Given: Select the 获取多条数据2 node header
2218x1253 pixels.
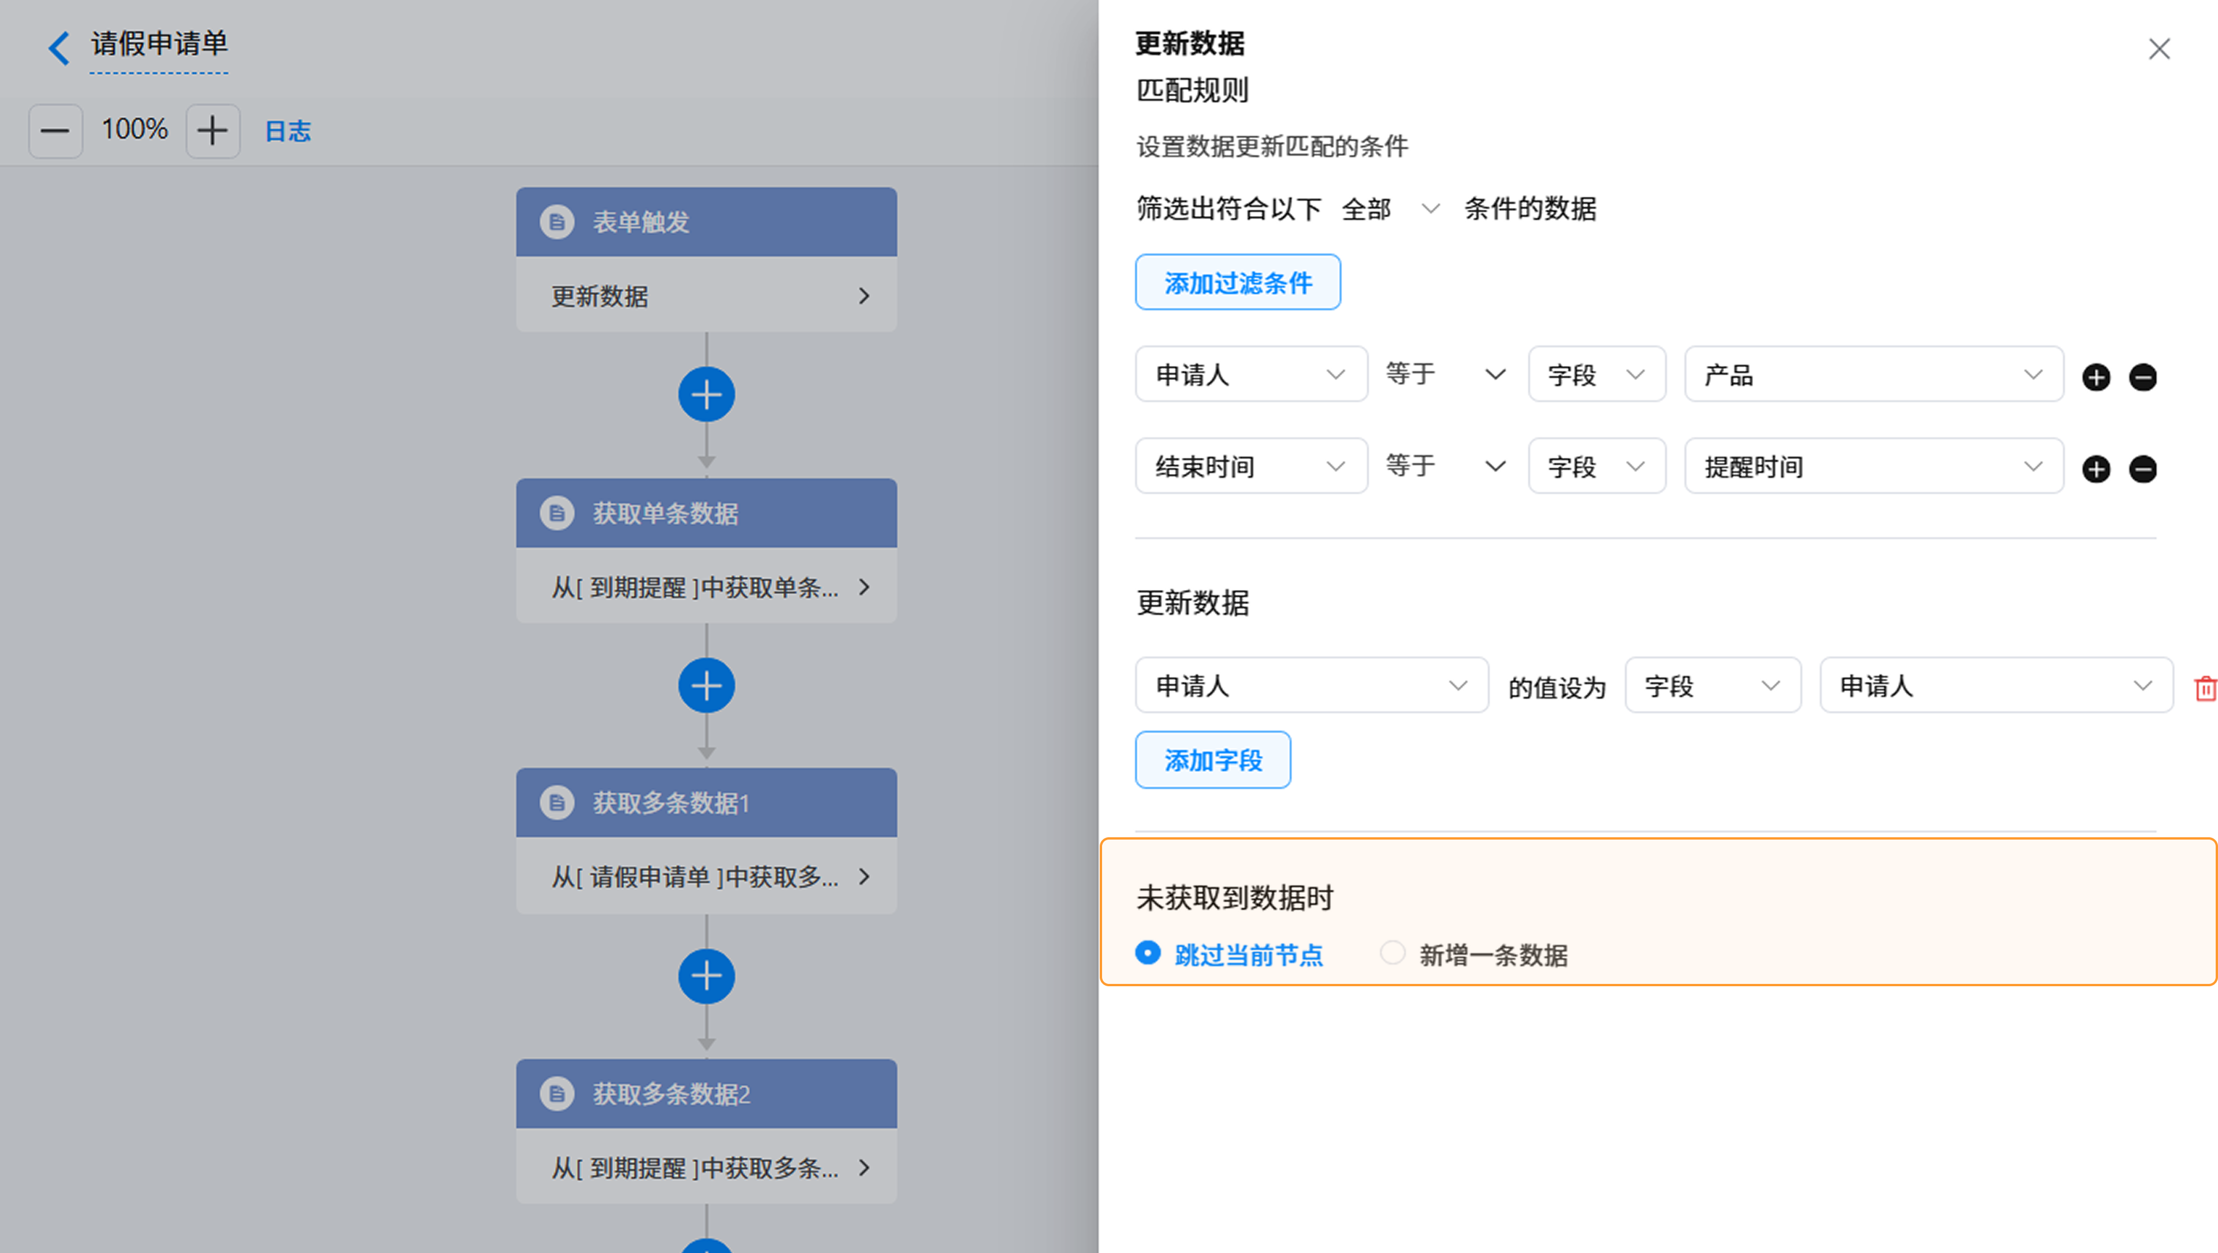Looking at the screenshot, I should pos(706,1094).
